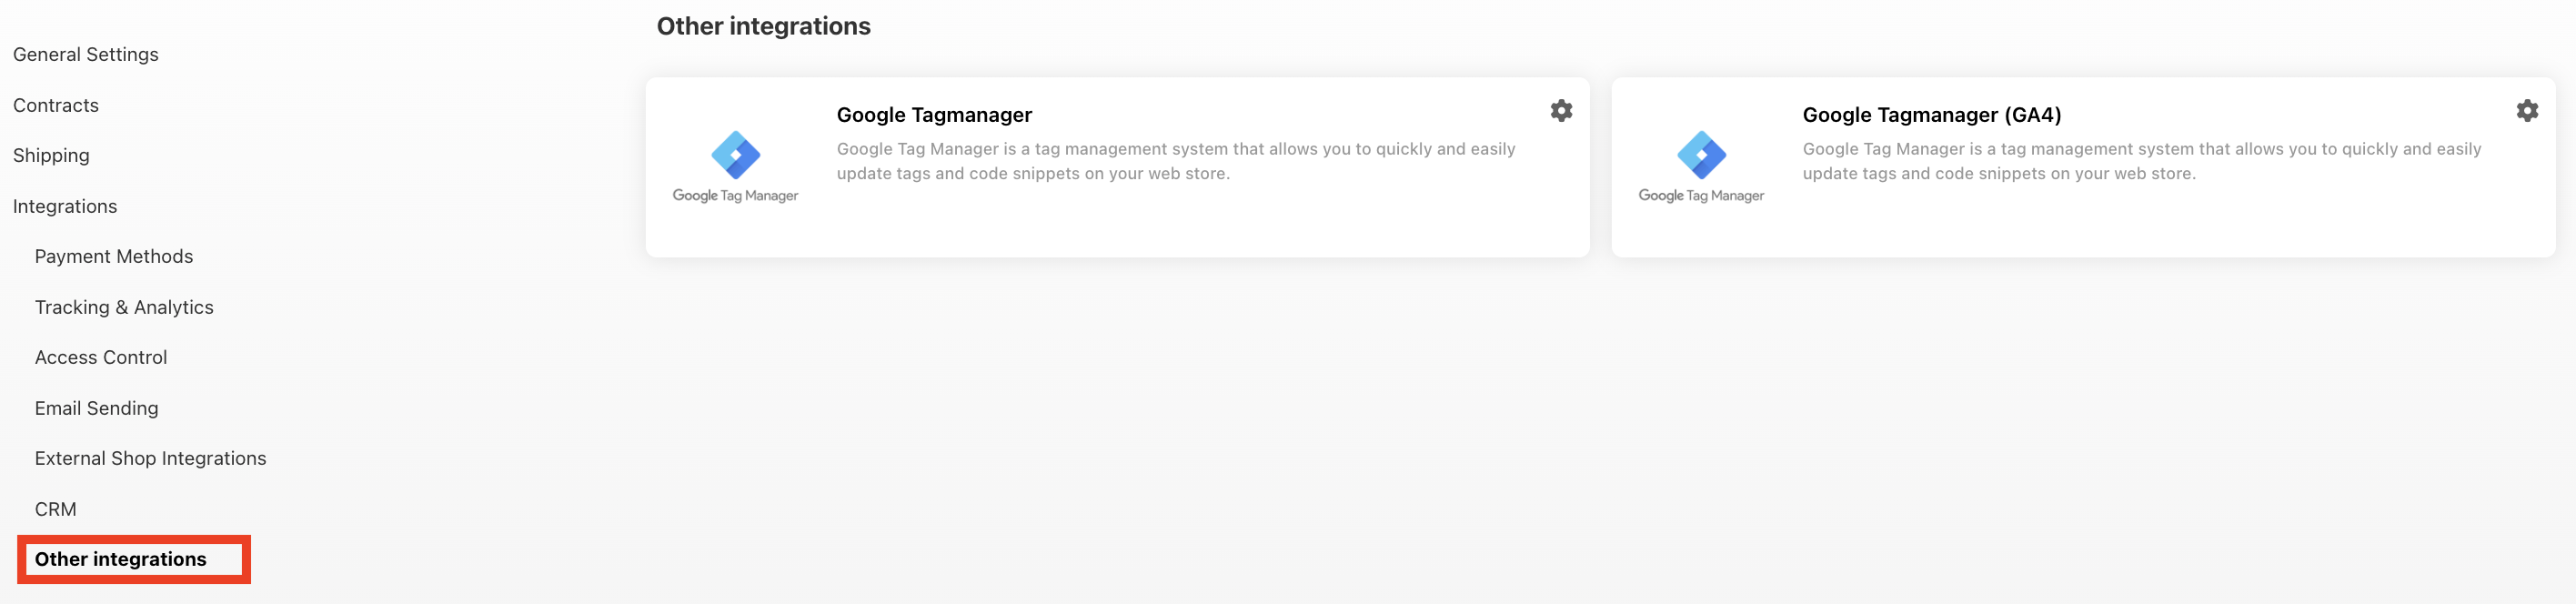Go to Email Sending page

(x=97, y=408)
